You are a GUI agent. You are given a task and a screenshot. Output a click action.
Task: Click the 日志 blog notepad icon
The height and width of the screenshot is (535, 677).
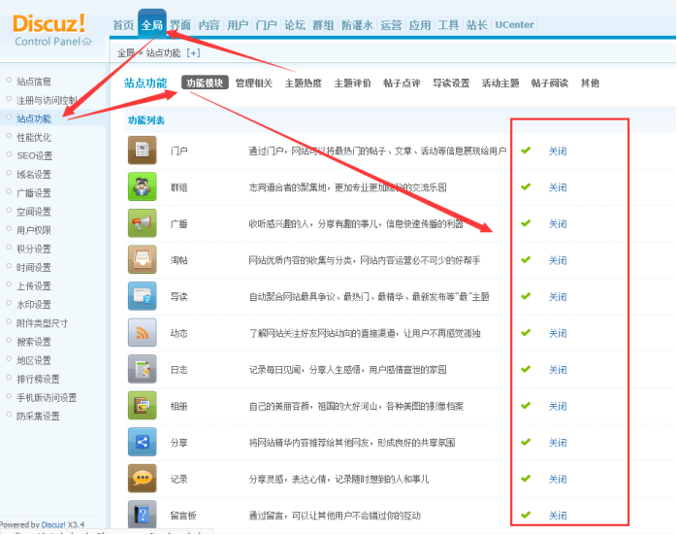[x=142, y=369]
